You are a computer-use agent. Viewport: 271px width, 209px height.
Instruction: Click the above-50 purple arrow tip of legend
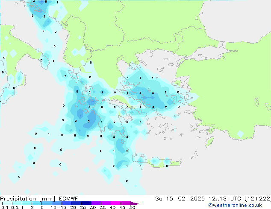(135, 204)
